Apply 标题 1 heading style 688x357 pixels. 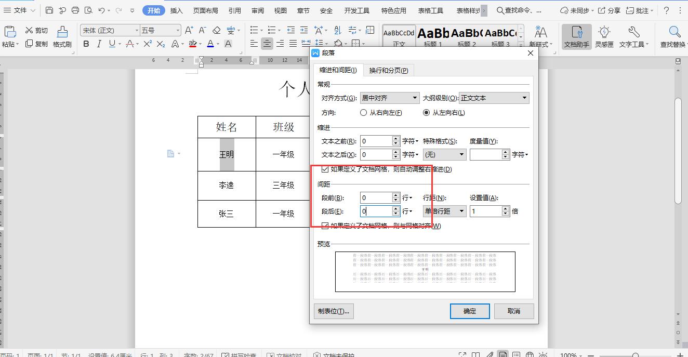(433, 36)
